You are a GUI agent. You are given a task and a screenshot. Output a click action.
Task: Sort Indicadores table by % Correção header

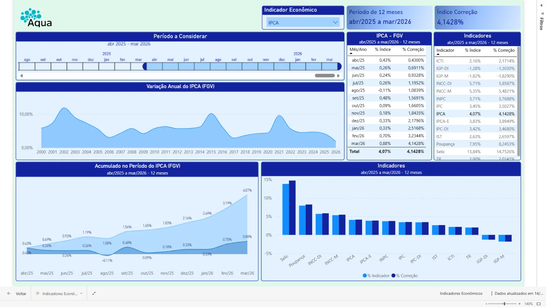coord(504,50)
